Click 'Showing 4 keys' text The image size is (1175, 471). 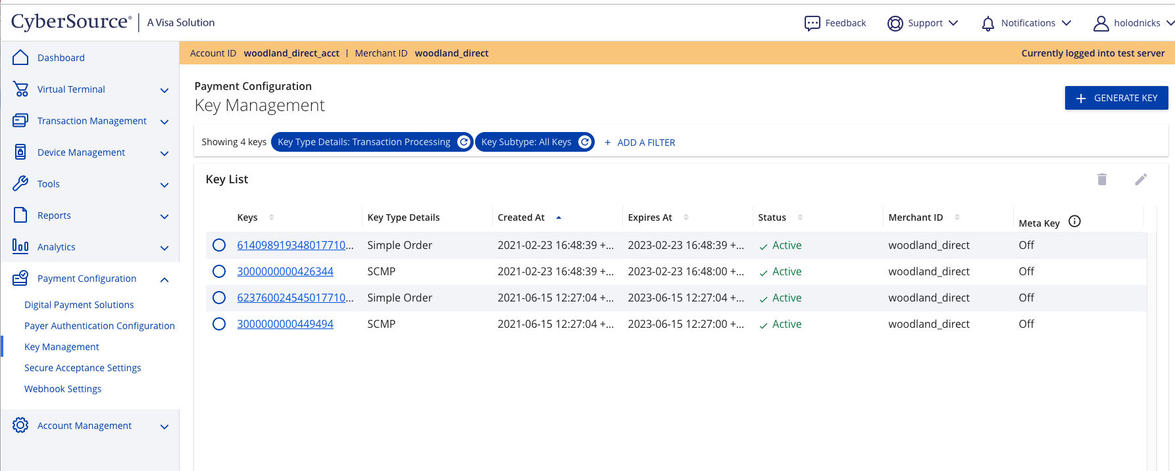pos(234,142)
